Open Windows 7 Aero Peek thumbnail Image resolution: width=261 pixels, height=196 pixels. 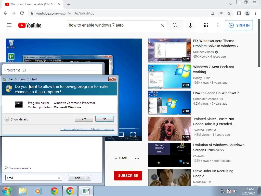[169, 77]
